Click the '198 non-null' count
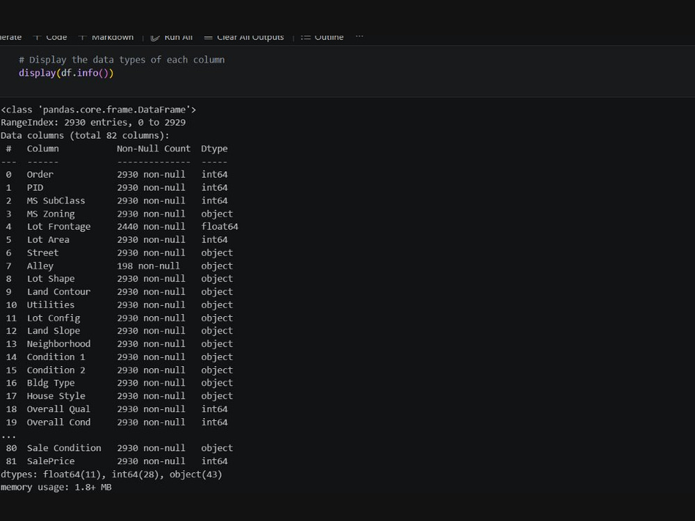This screenshot has height=521, width=695. 149,266
